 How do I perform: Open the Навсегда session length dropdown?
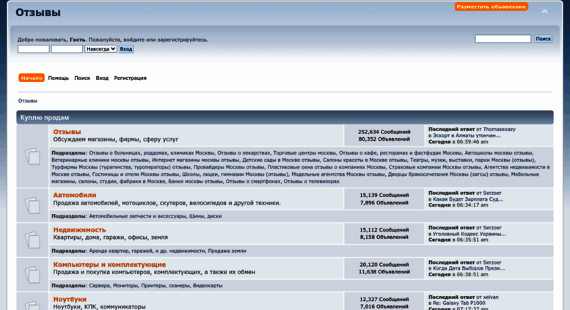(101, 49)
